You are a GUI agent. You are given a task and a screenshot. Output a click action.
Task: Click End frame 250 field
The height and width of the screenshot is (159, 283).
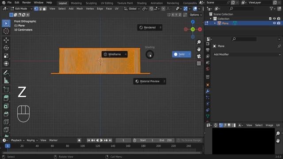pos(165,140)
